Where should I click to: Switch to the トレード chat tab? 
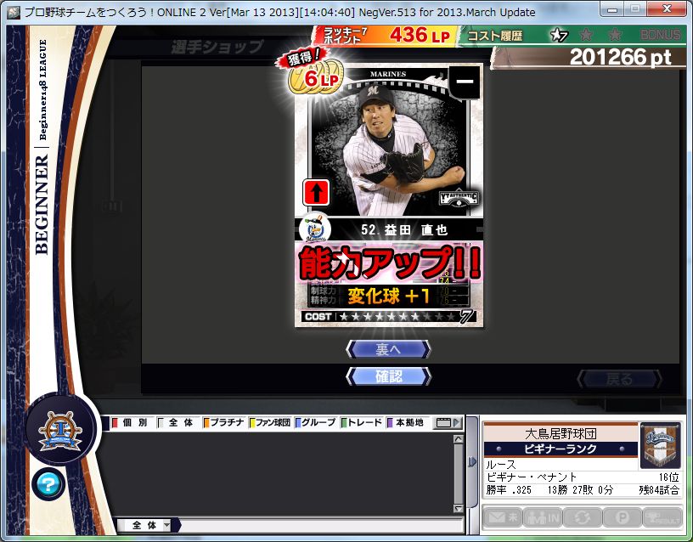(x=362, y=422)
